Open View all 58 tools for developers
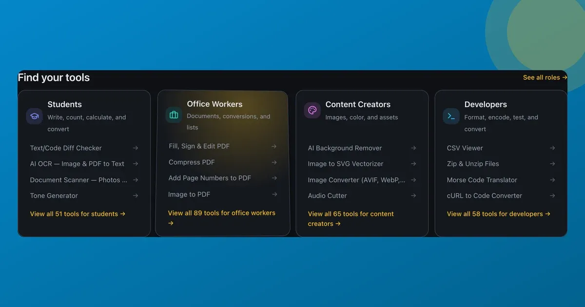The width and height of the screenshot is (585, 307). [499, 214]
